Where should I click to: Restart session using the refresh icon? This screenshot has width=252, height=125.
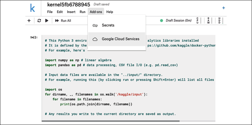[x=39, y=20]
